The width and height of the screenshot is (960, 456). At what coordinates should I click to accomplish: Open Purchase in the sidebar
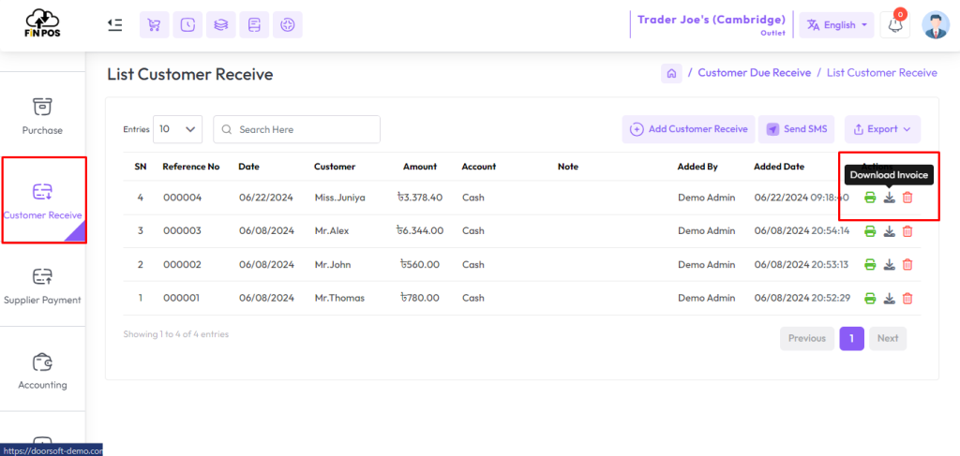tap(42, 116)
